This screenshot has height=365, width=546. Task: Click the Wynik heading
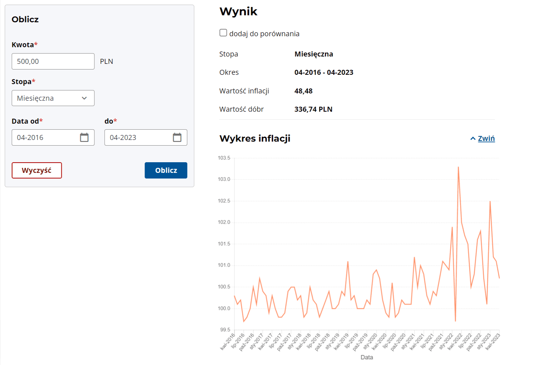(x=238, y=11)
